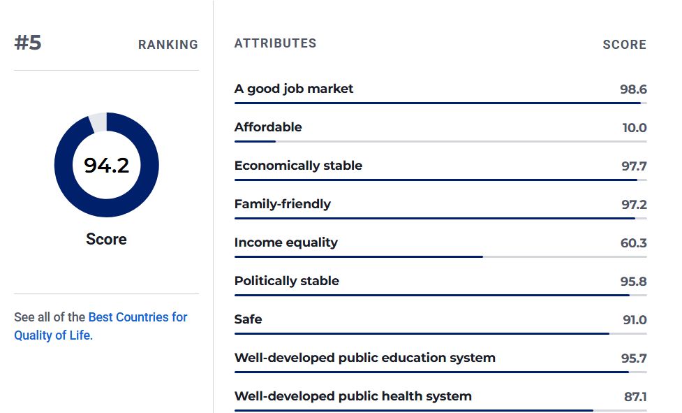Image resolution: width=682 pixels, height=413 pixels.
Task: Click the 60.3 Income equality score
Action: 633,243
